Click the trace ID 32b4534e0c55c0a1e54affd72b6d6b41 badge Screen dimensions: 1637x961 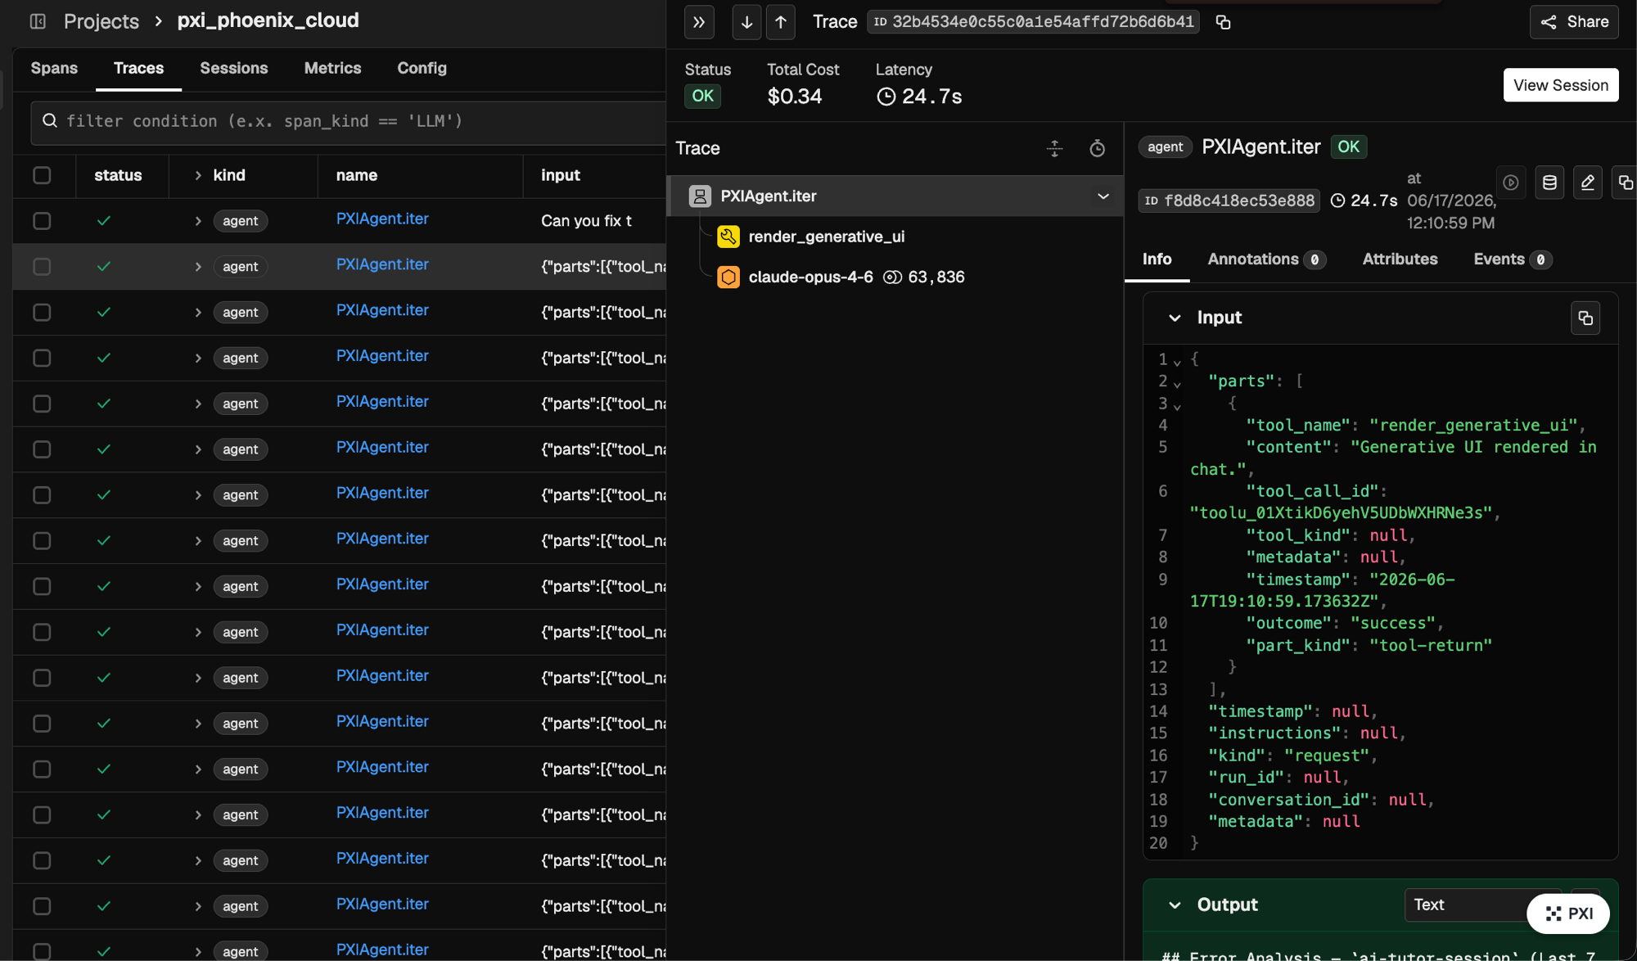[x=1033, y=22]
